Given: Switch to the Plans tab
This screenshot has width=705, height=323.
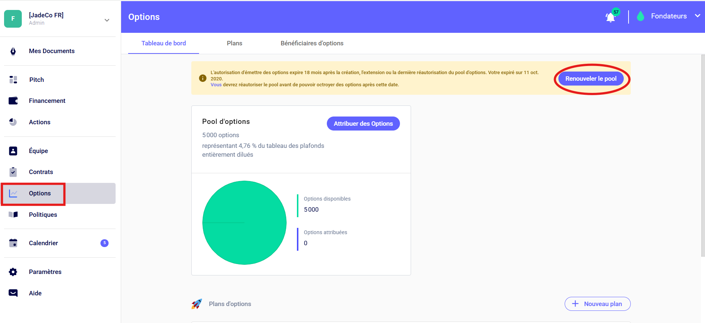Looking at the screenshot, I should pos(235,44).
